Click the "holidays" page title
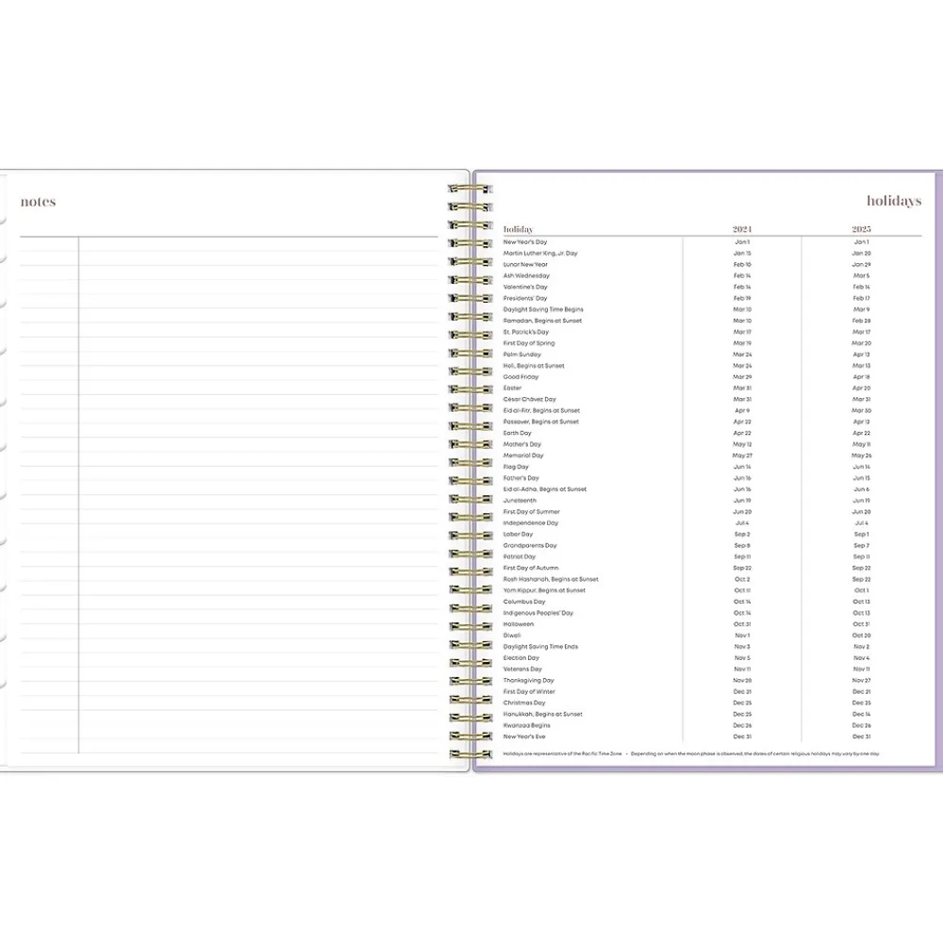The image size is (943, 943). coord(894,201)
